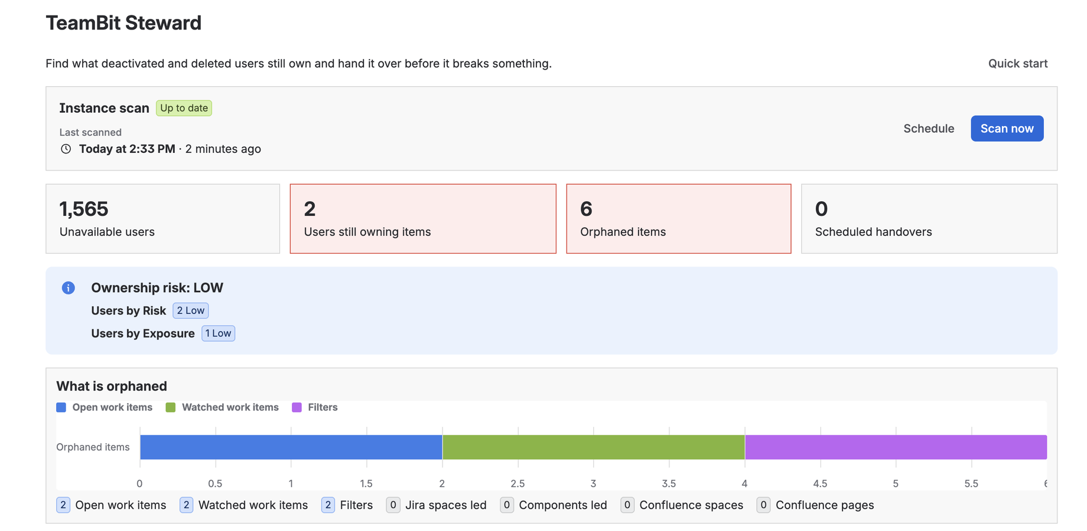Screen dimensions: 1087x531
Task: Click the What is orphaned heading
Action: pos(112,386)
